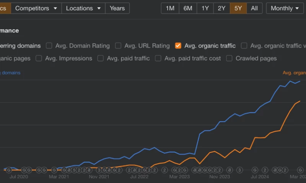Click the '3' marker right of Nov 2023
The image size is (306, 183).
click(239, 170)
